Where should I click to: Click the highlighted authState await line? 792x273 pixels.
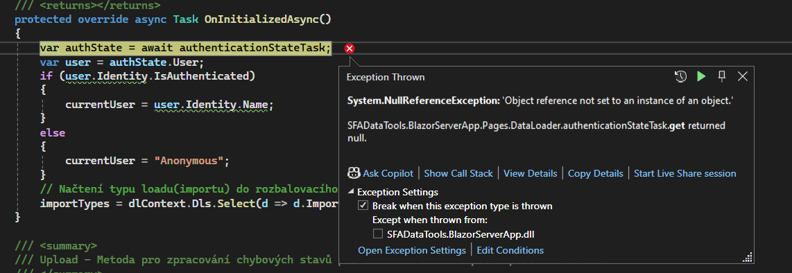pyautogui.click(x=185, y=49)
